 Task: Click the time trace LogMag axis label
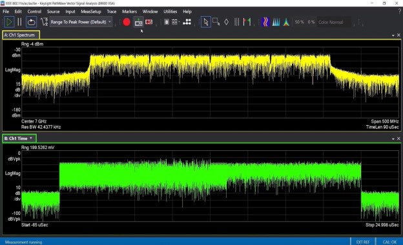point(13,173)
